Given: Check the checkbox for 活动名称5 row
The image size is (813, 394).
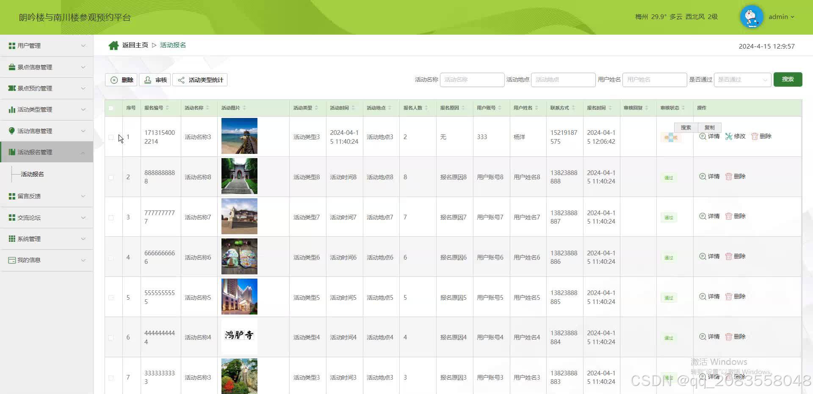Looking at the screenshot, I should tap(111, 298).
